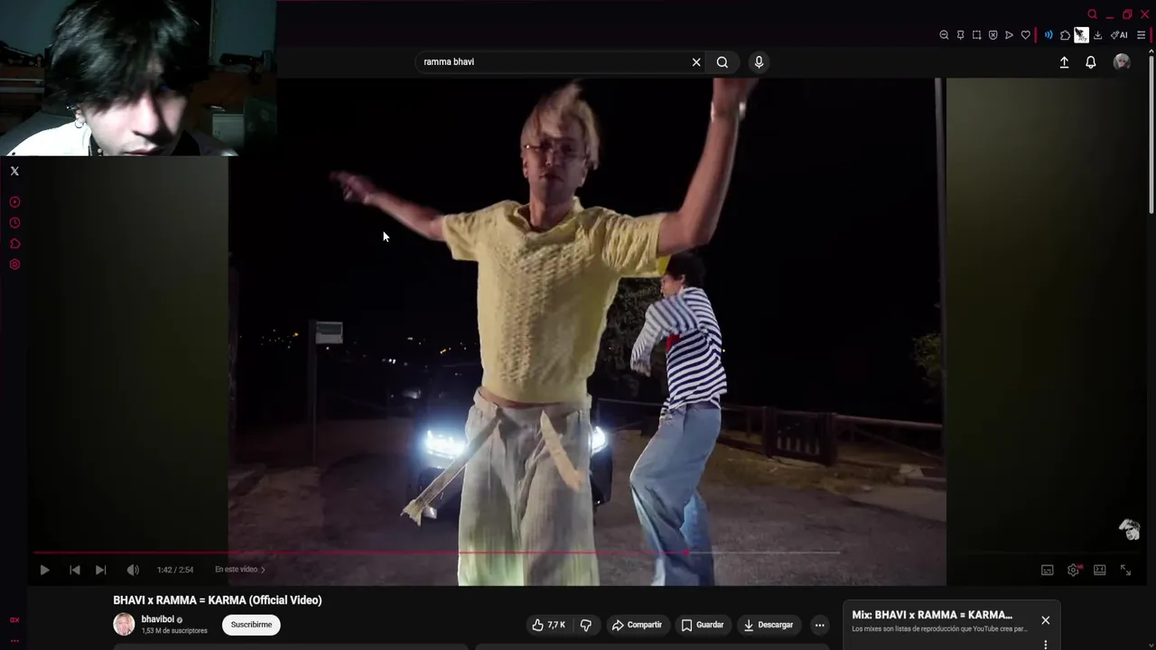Open the easy setup sliders menu

pyautogui.click(x=1142, y=35)
